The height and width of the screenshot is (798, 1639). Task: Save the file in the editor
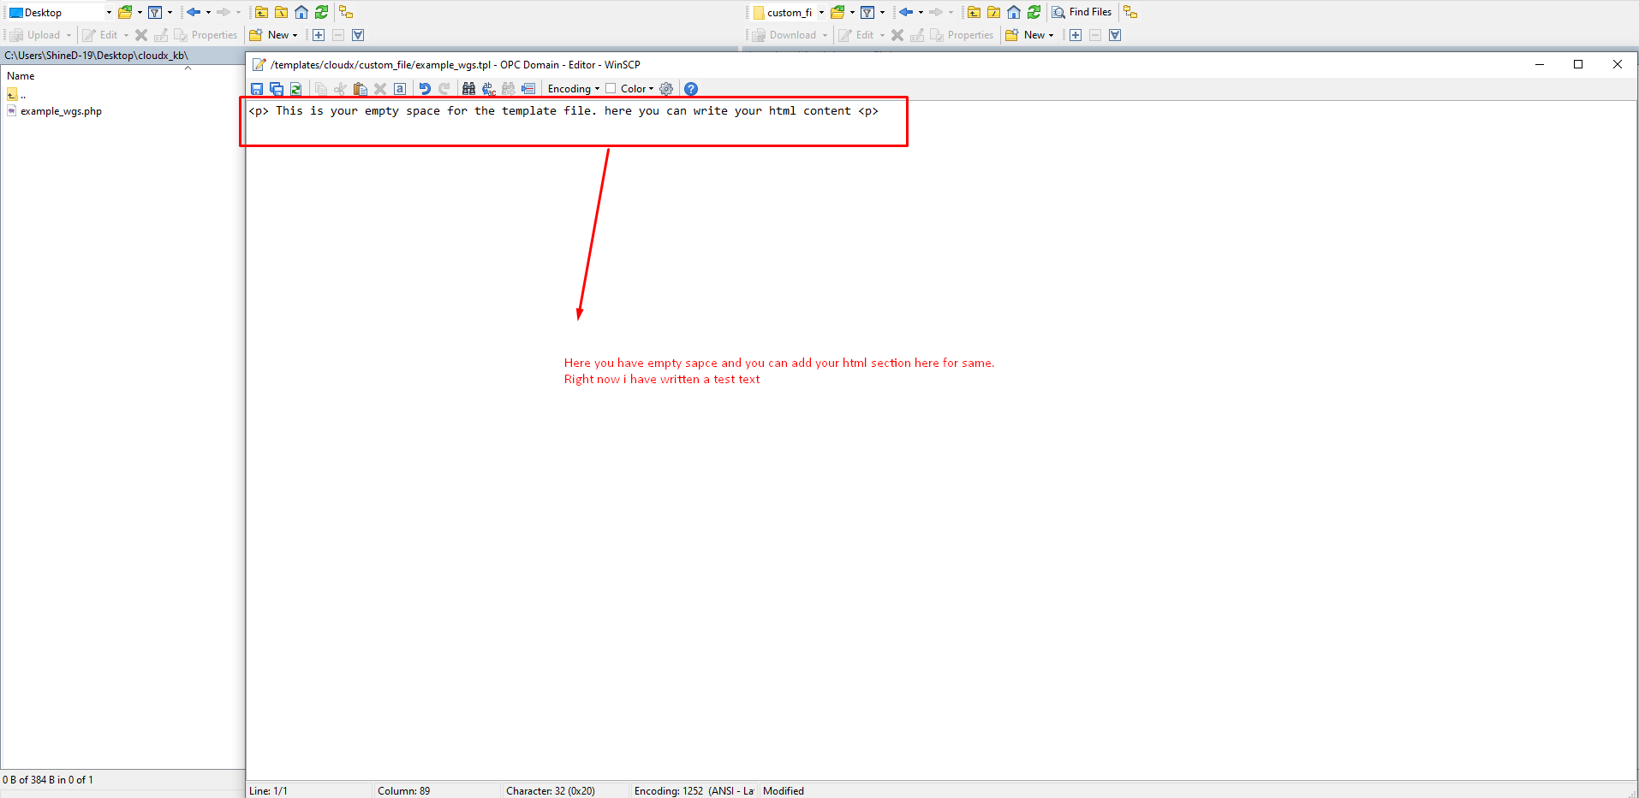[x=257, y=89]
